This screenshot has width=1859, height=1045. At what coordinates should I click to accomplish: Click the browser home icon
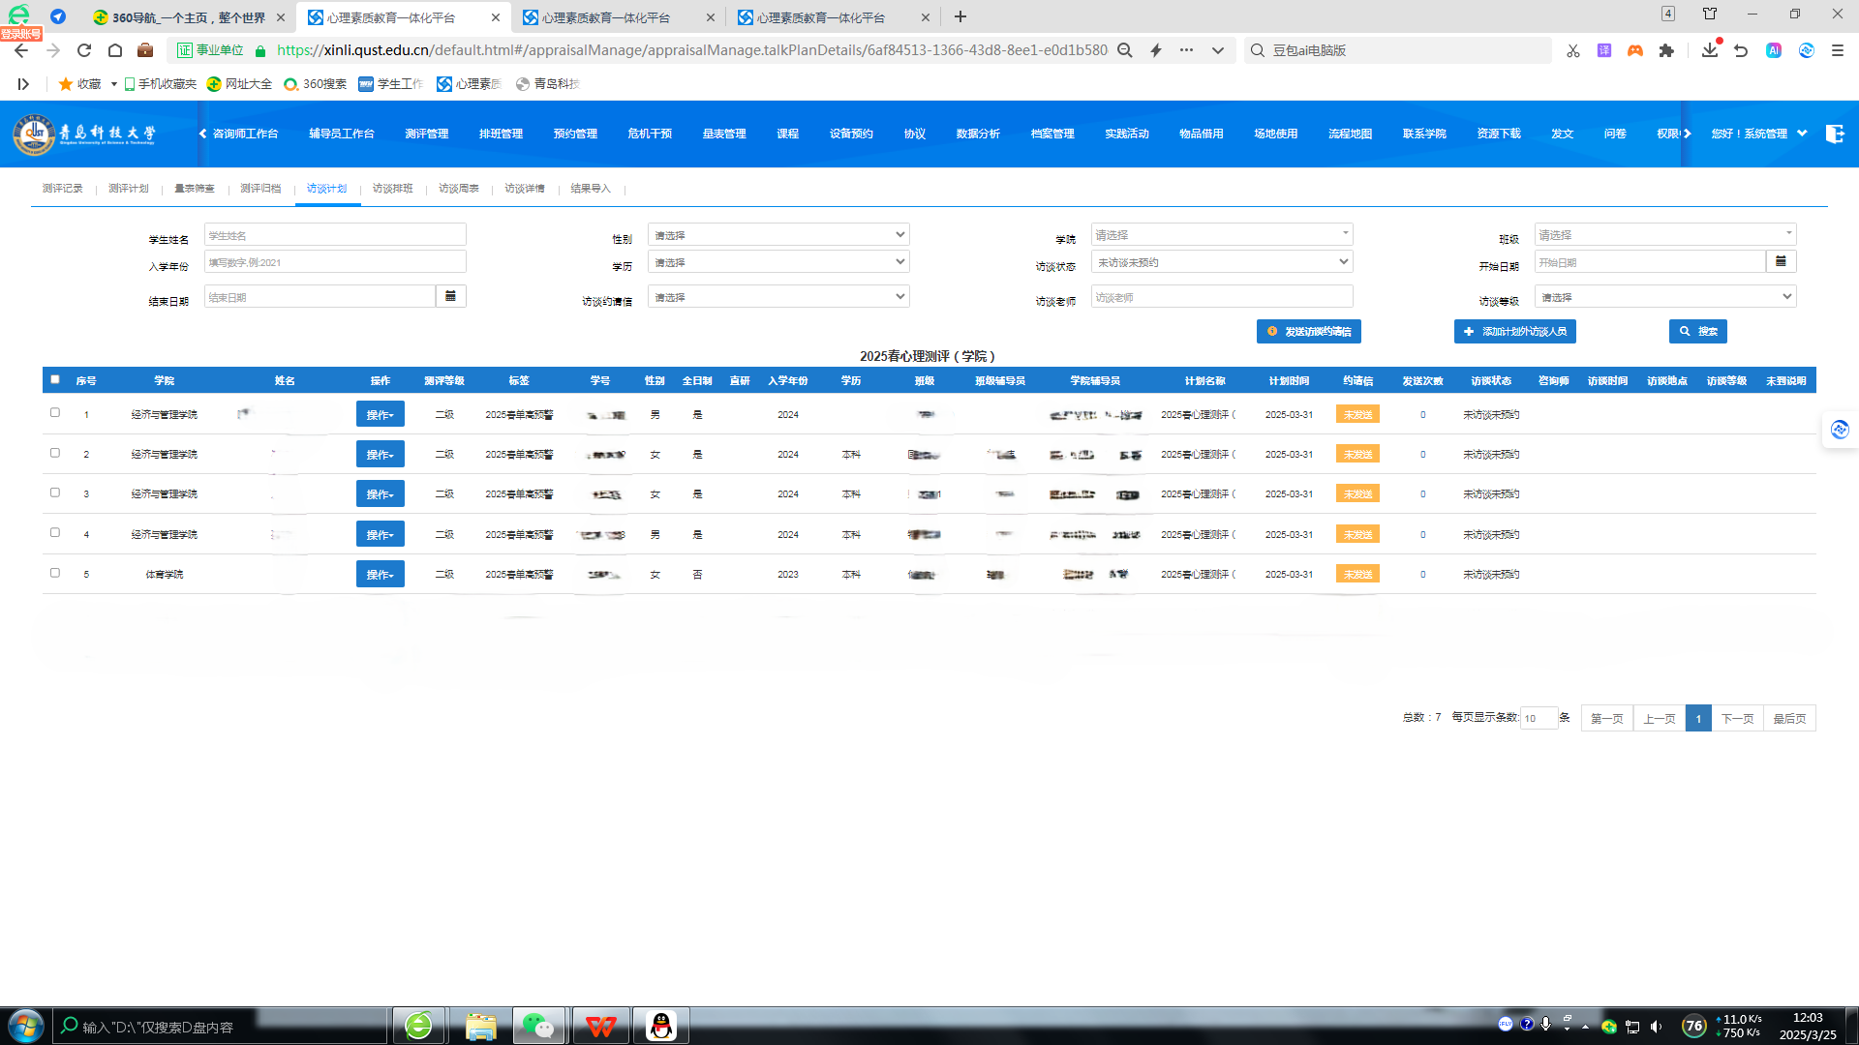tap(115, 50)
